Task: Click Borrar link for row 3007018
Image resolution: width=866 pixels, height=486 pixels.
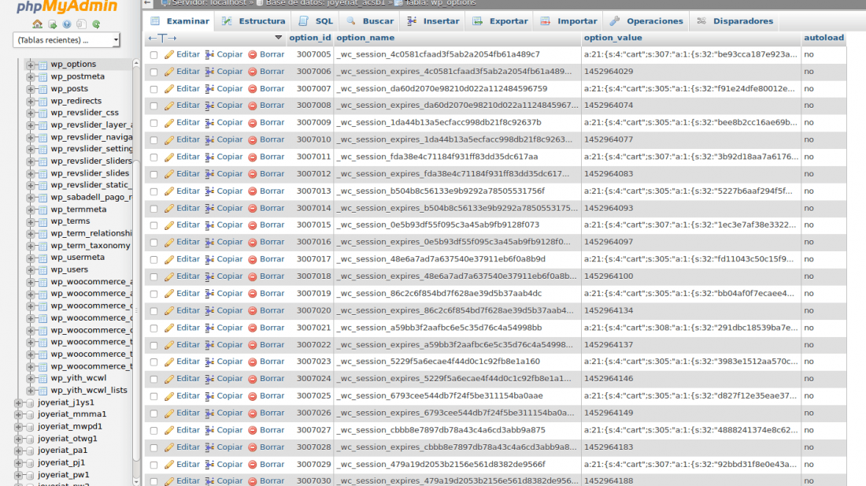Action: coord(272,276)
